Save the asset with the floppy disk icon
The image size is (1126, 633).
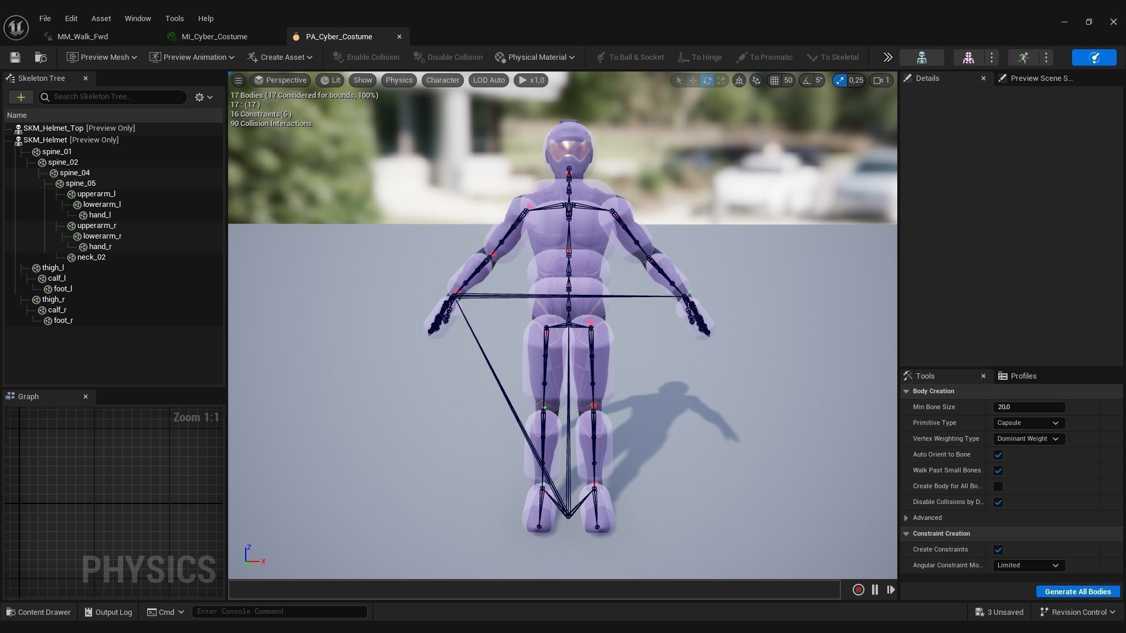coord(15,57)
